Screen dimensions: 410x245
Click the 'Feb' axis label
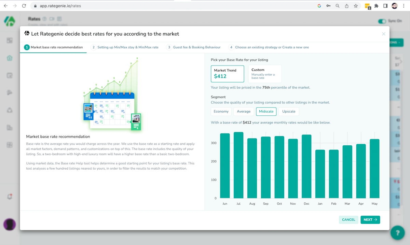click(x=334, y=204)
